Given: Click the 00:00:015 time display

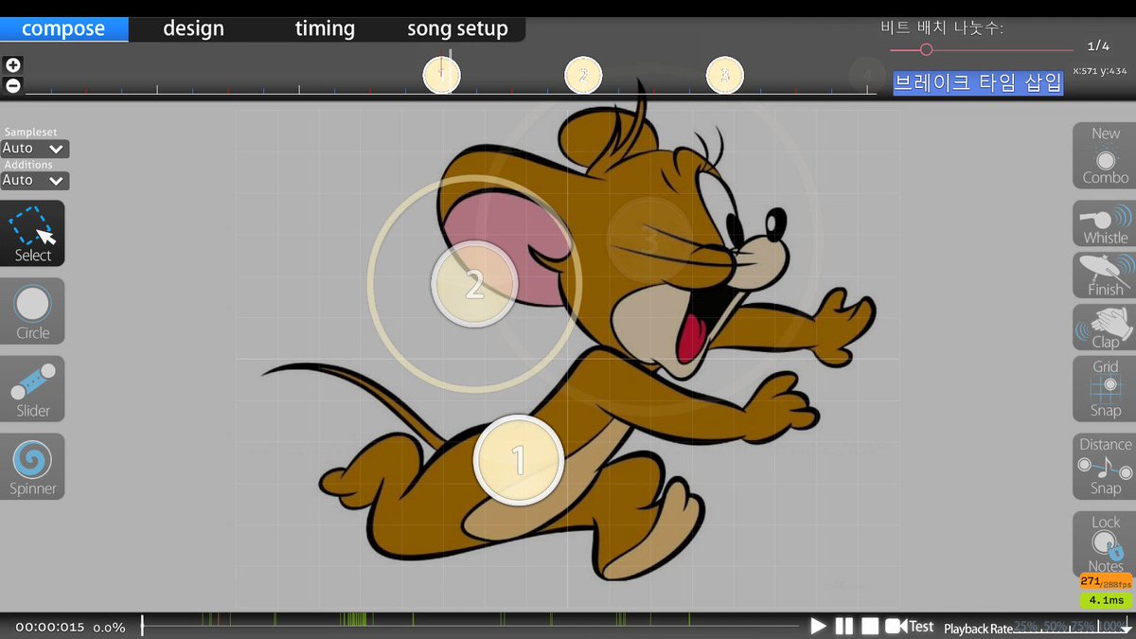Looking at the screenshot, I should (x=49, y=628).
